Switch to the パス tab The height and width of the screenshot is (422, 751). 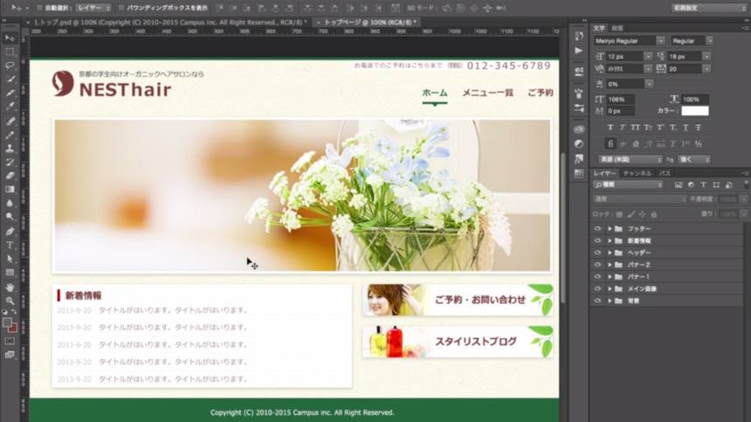pyautogui.click(x=665, y=173)
